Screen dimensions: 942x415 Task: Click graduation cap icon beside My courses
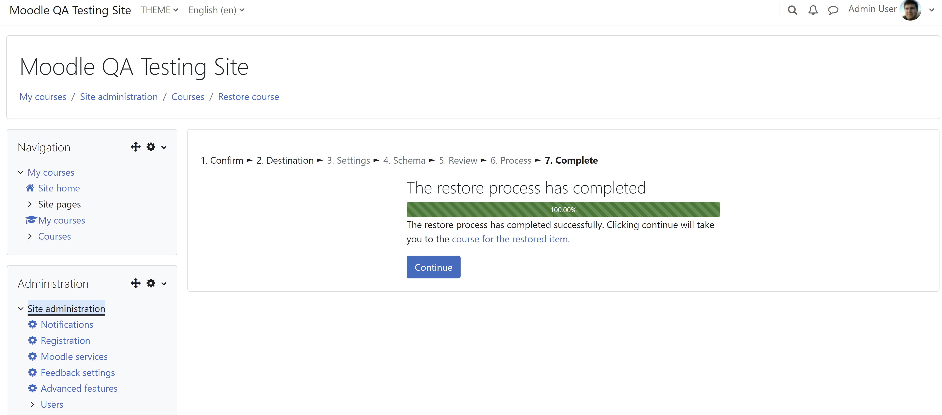click(x=31, y=220)
